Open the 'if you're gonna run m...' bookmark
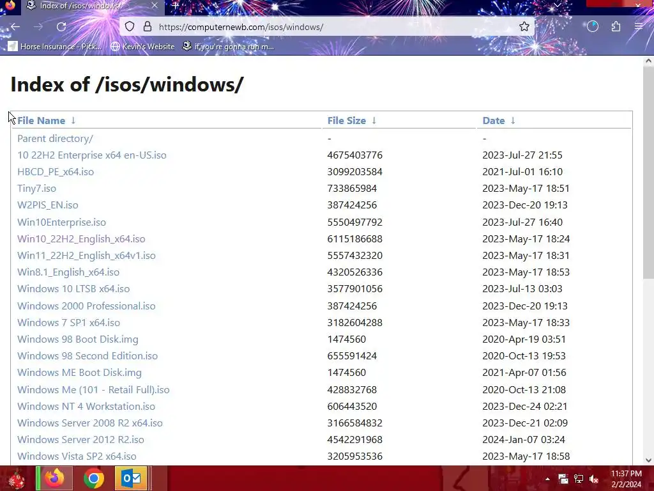 coord(229,46)
